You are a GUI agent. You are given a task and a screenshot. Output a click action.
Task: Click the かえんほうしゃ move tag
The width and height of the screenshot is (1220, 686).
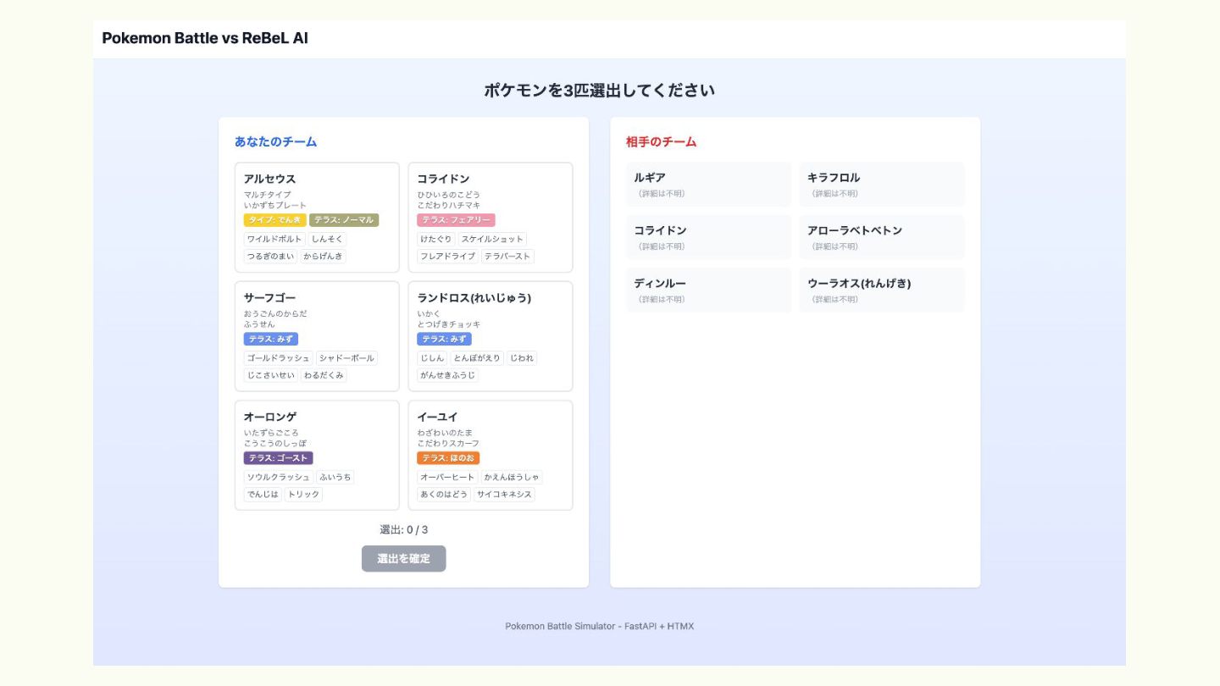pos(512,478)
